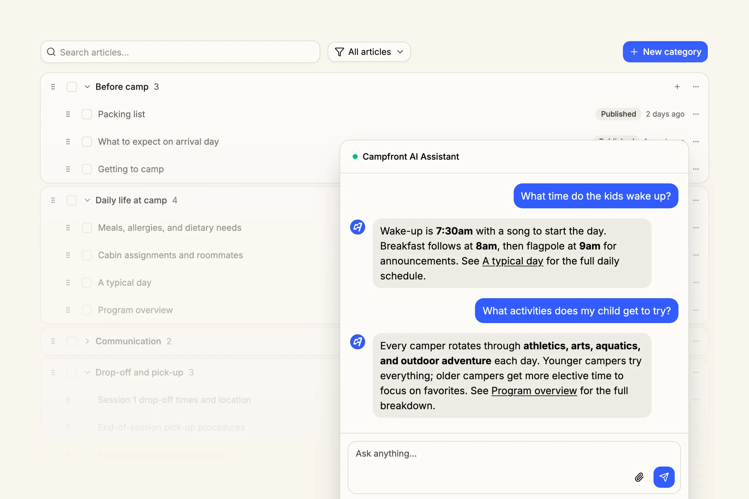The width and height of the screenshot is (749, 499).
Task: Open more options for Getting to camp row
Action: 696,169
